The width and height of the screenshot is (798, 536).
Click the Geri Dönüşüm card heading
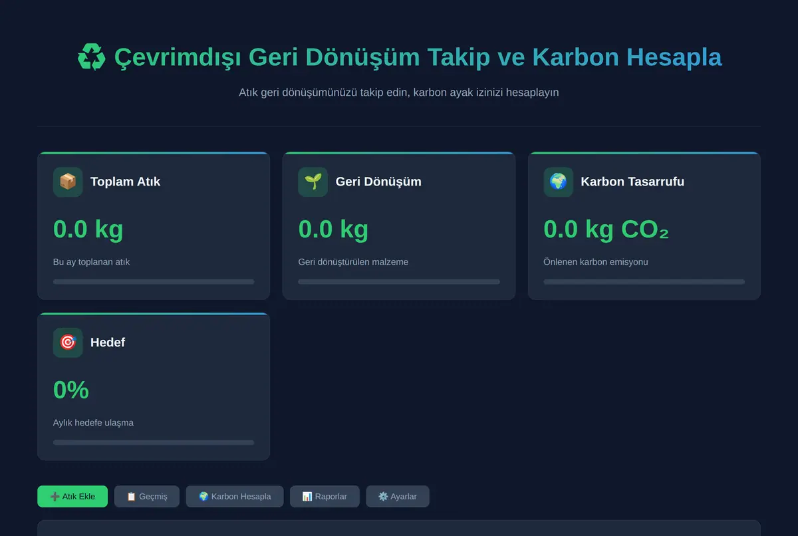(x=378, y=182)
